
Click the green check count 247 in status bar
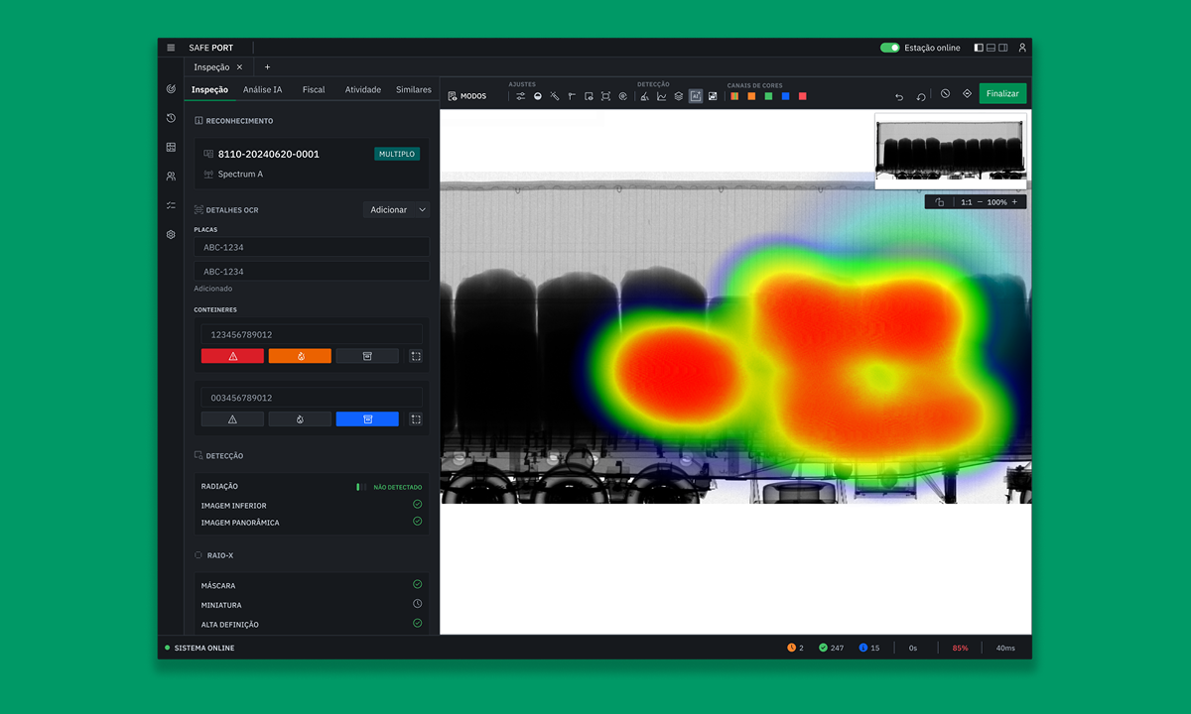coord(832,648)
